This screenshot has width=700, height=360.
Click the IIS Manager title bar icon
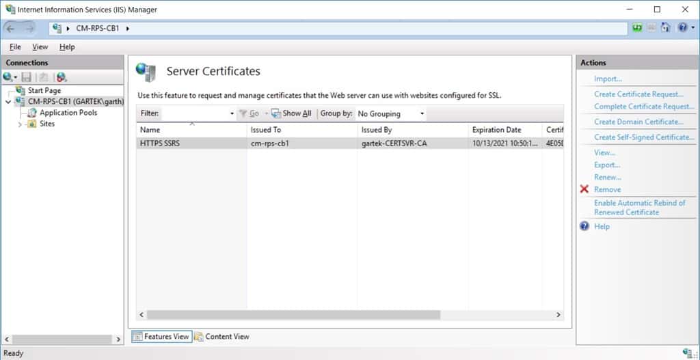pos(10,10)
